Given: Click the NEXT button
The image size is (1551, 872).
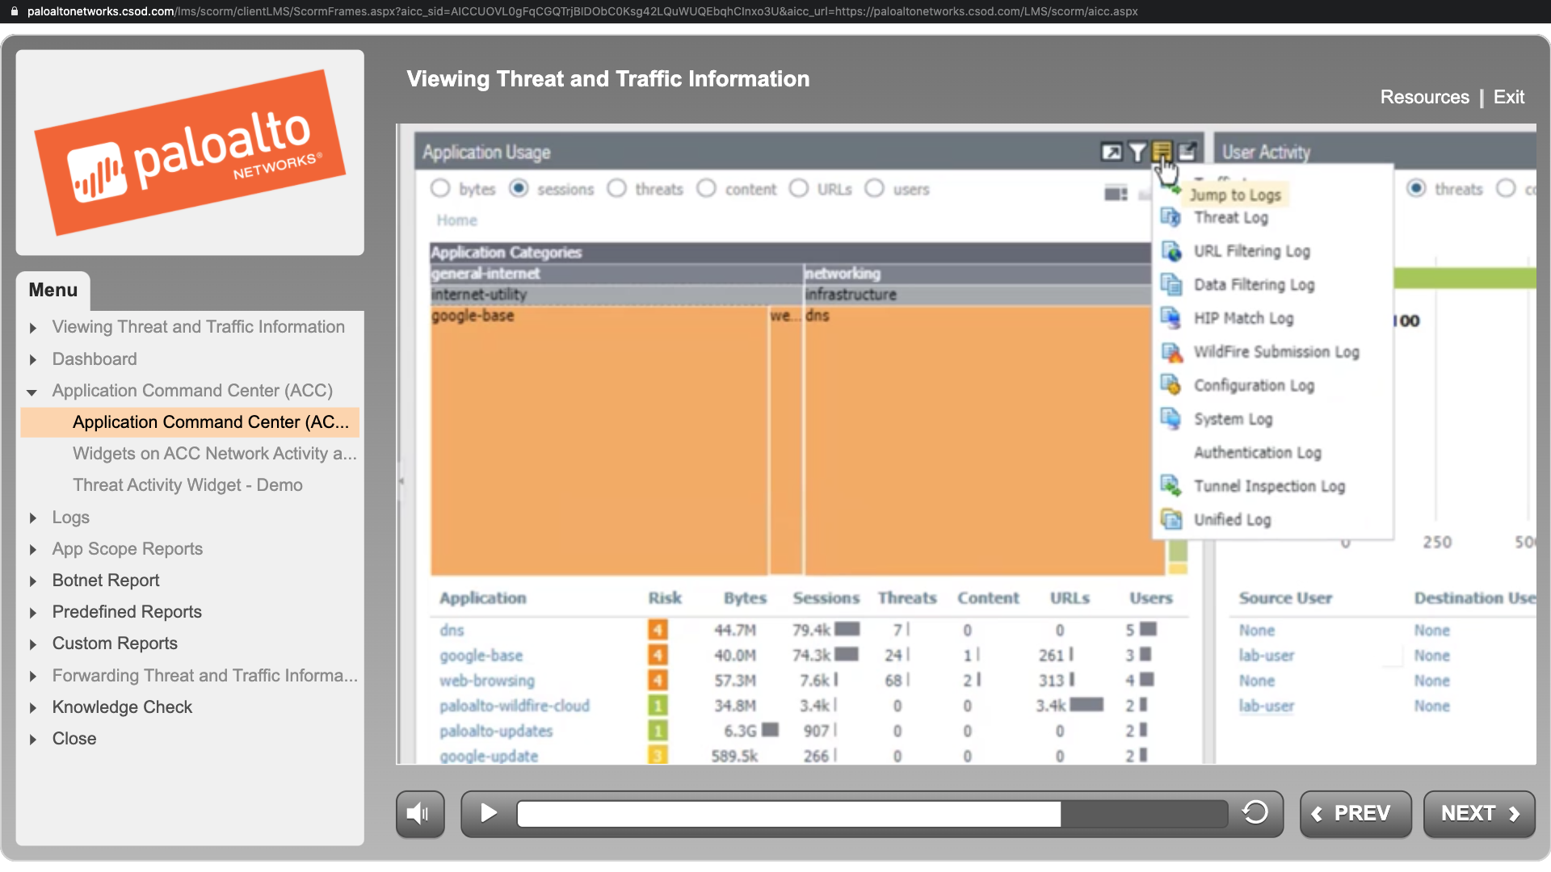Looking at the screenshot, I should pyautogui.click(x=1478, y=813).
